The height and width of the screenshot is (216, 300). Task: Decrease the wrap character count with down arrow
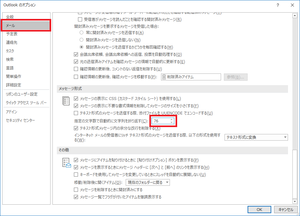click(x=171, y=122)
